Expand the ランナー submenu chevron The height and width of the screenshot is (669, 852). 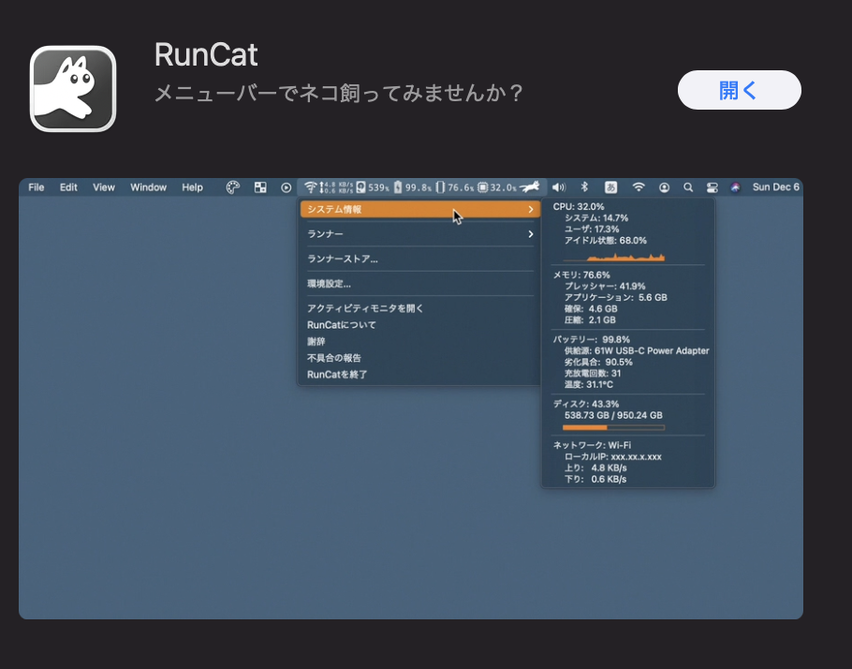coord(531,234)
